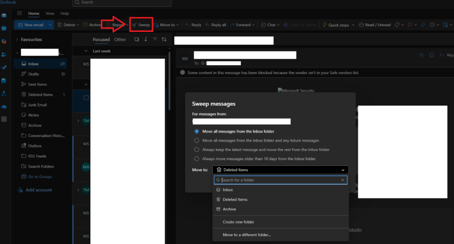454x244 pixels.
Task: Click the light mode sun icon
Action: tap(421, 55)
